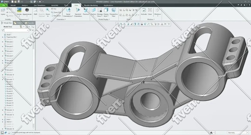Toggle the browser display in status bar
Viewport: 251px width, 135px height.
(6, 132)
